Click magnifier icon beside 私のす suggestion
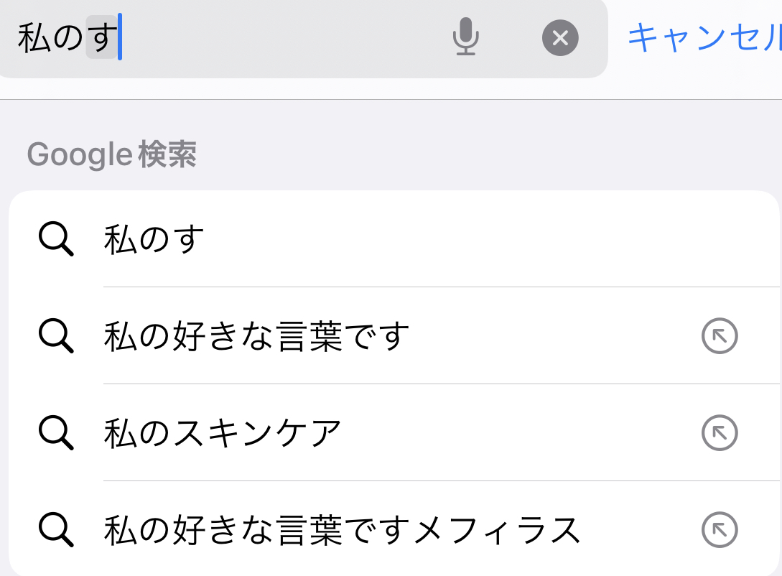The width and height of the screenshot is (782, 576). 56,238
